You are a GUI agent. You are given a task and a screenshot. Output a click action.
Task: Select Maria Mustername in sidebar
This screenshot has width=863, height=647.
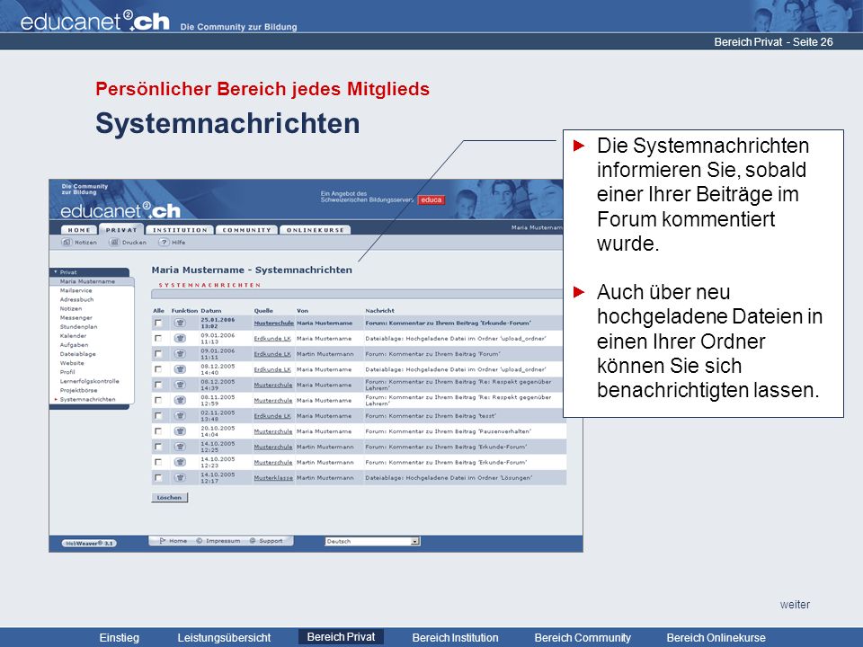(87, 281)
